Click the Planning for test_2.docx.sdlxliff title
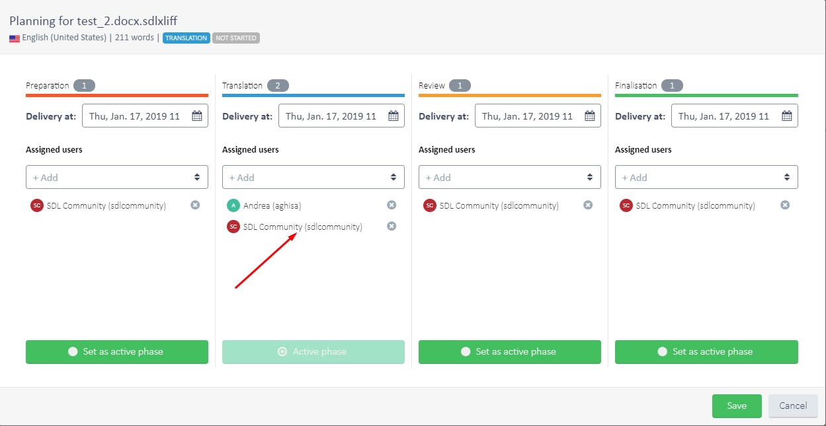Image resolution: width=826 pixels, height=426 pixels. (93, 20)
